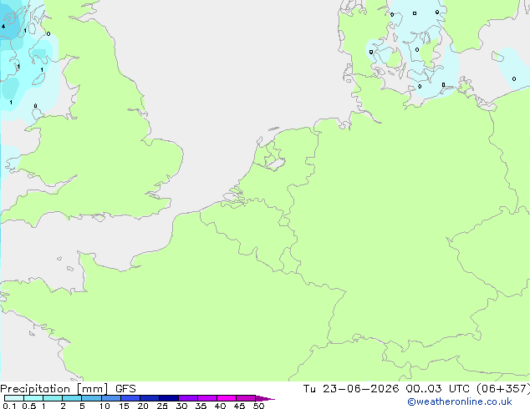Pick the 10–15 mm legend color box
Viewport: 530px width, 409px height.
click(111, 398)
